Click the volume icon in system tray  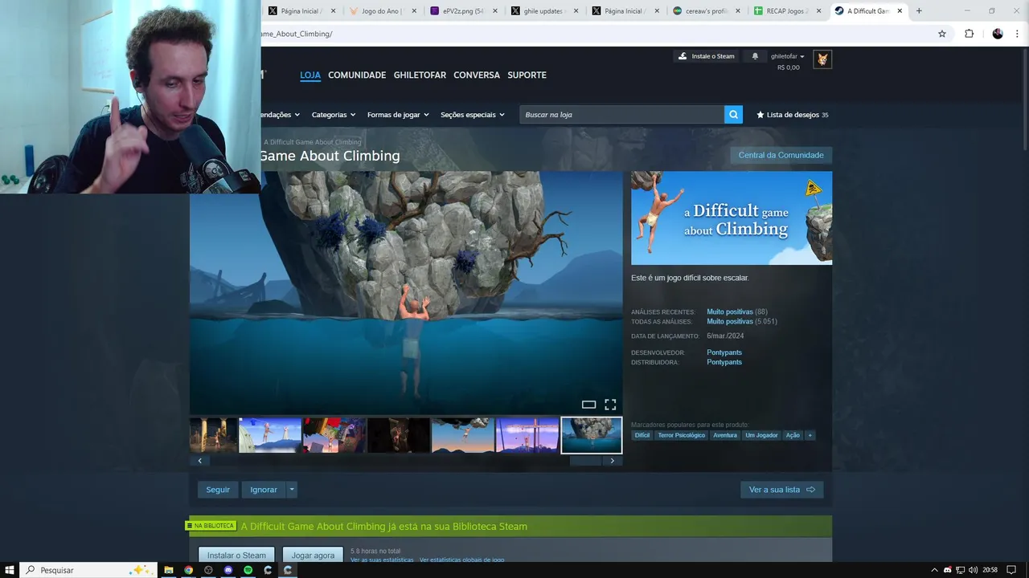974,570
